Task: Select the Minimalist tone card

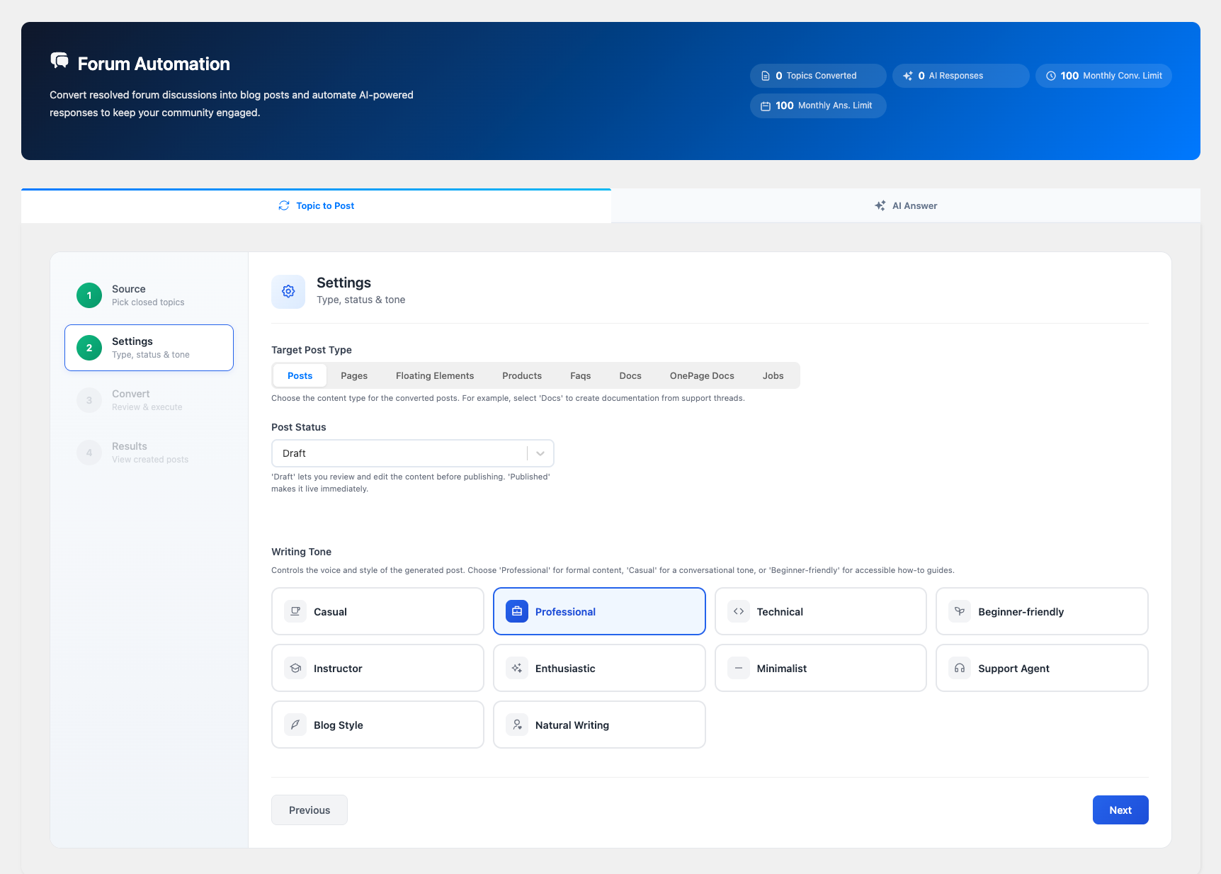Action: coord(821,668)
